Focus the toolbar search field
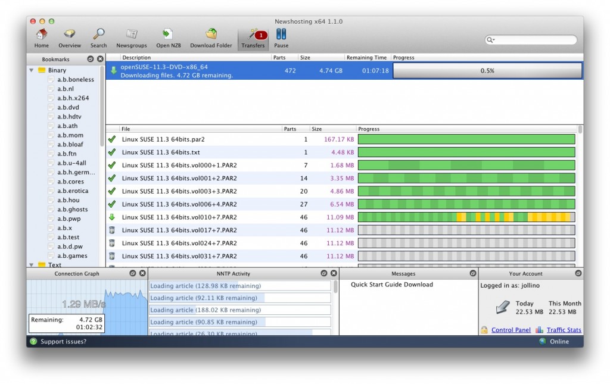The image size is (610, 384). (x=531, y=40)
